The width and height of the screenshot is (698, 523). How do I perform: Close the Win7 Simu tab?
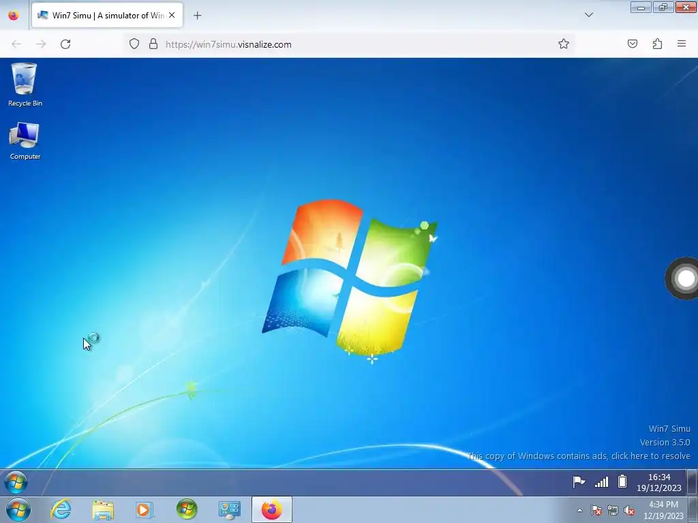(172, 15)
